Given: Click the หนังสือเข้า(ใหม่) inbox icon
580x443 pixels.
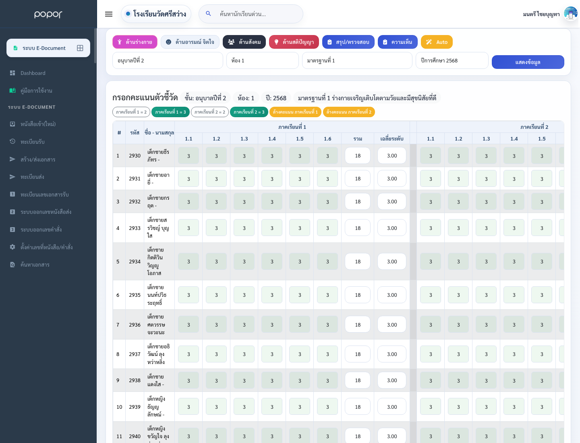Looking at the screenshot, I should click(x=12, y=124).
